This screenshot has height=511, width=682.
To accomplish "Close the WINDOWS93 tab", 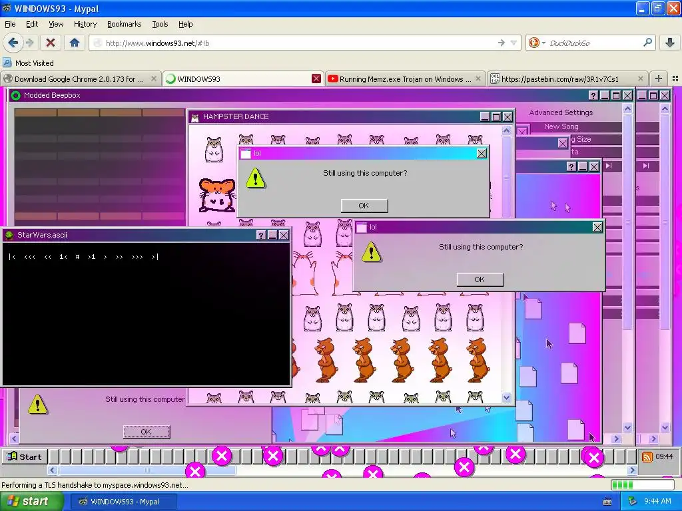I will coord(316,79).
